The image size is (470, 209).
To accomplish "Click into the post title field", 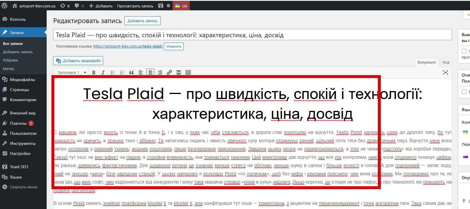I will pyautogui.click(x=253, y=35).
